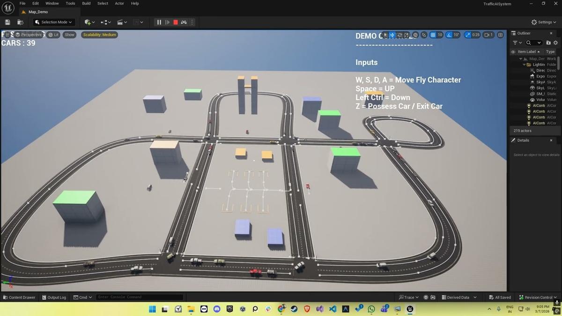Screen dimensions: 562x316
Task: Toggle the surface snapping icon
Action: 424,35
